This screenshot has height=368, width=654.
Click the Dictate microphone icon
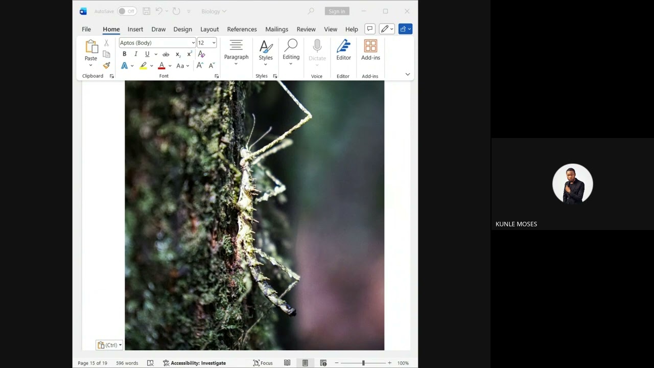point(317,47)
